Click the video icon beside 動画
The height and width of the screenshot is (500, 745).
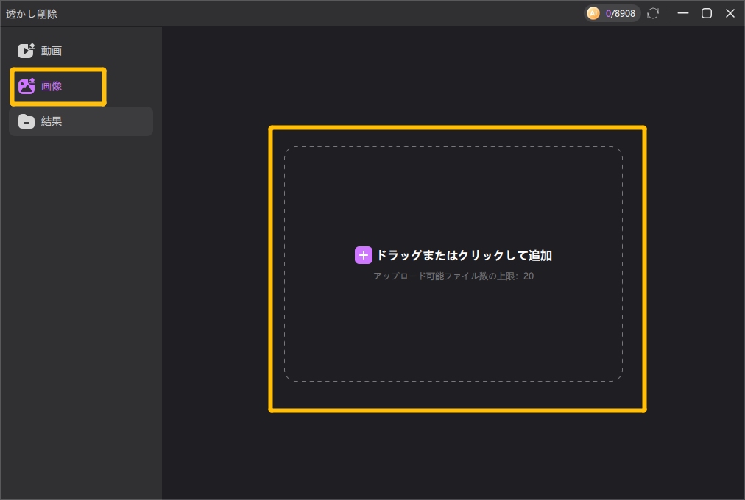[x=27, y=51]
